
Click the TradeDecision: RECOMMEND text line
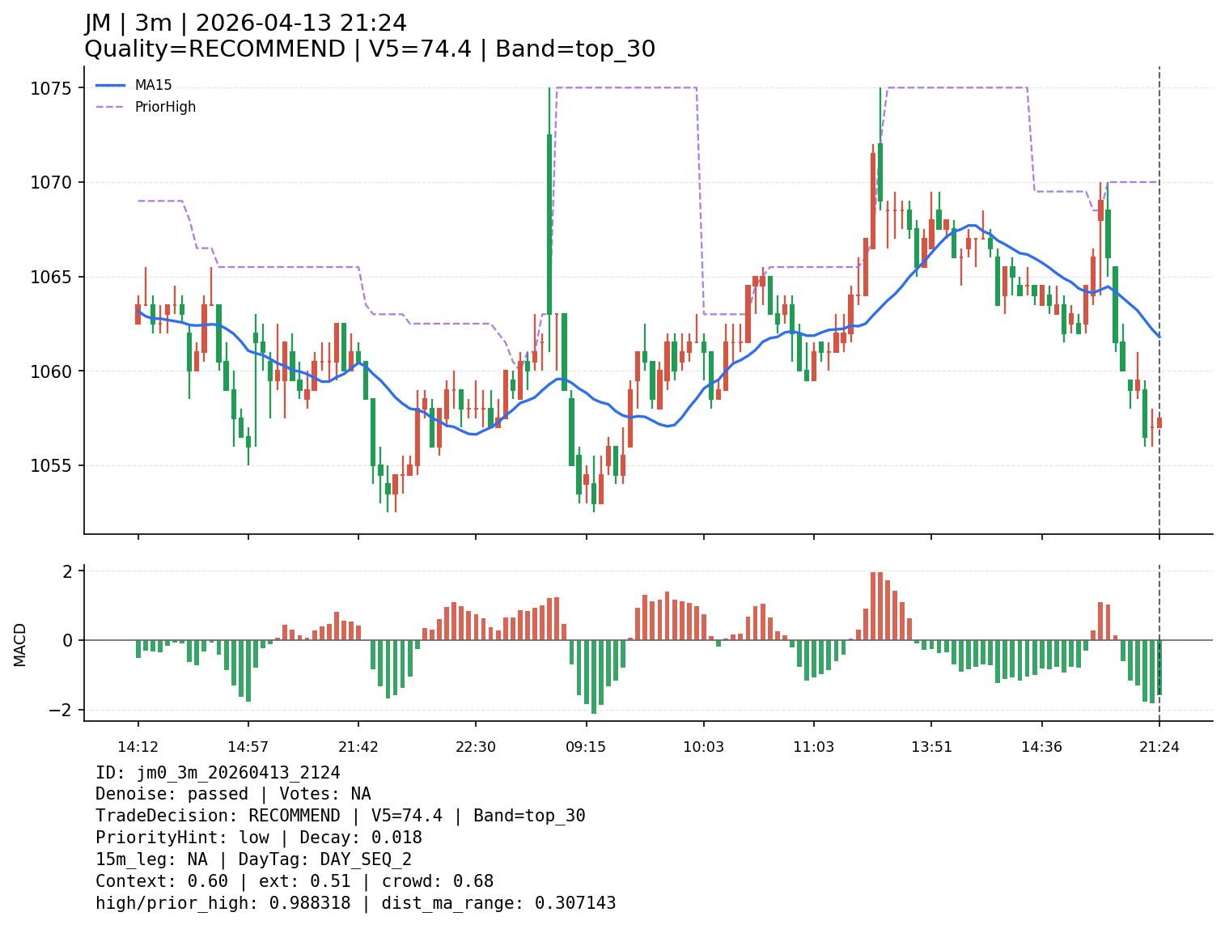coord(340,816)
